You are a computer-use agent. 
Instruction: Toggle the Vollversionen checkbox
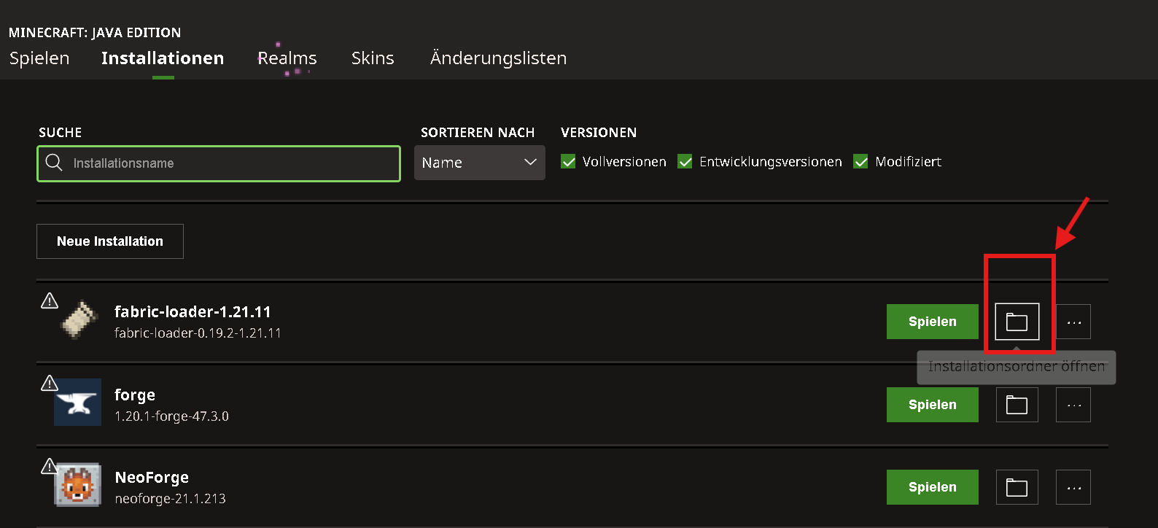click(x=568, y=161)
